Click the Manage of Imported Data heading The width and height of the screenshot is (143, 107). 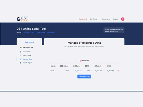point(84,43)
